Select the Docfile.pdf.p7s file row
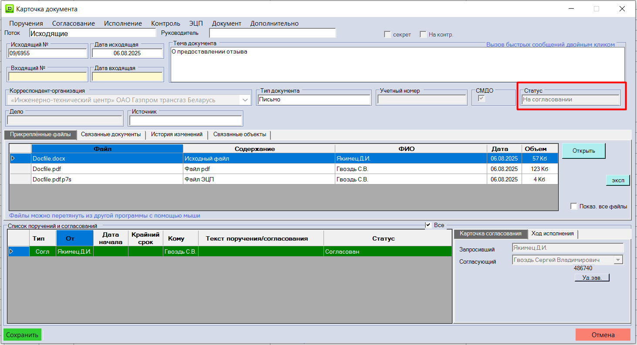This screenshot has width=637, height=345. pos(107,179)
